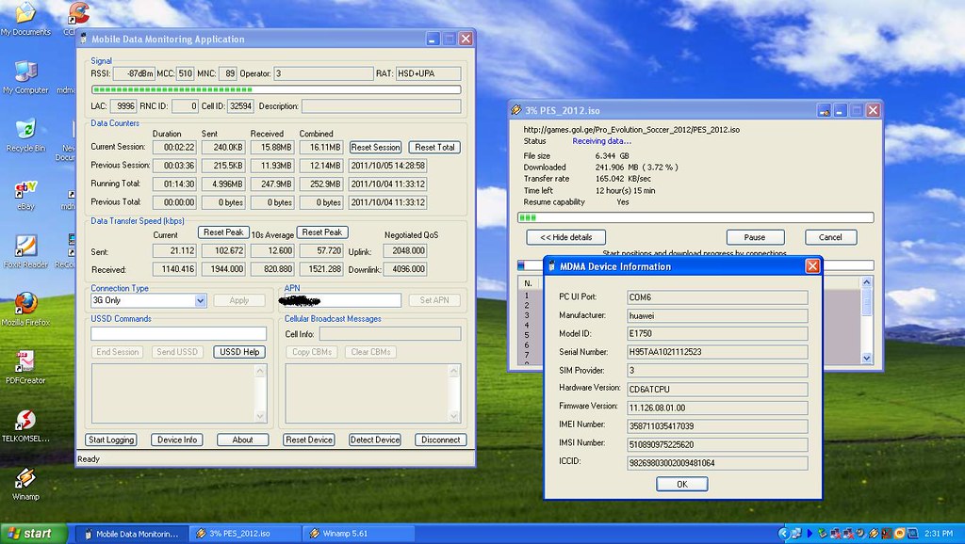Click Hide details in the download window

pos(565,237)
